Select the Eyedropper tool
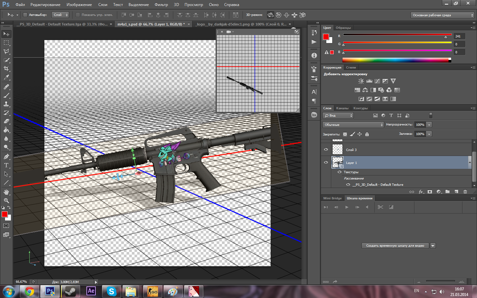Viewport: 477px width, 298px height. click(6, 77)
